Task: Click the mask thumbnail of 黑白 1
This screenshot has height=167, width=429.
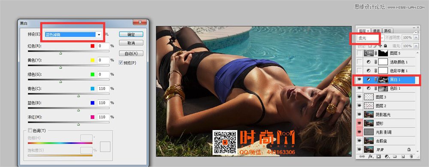Action: tap(383, 80)
